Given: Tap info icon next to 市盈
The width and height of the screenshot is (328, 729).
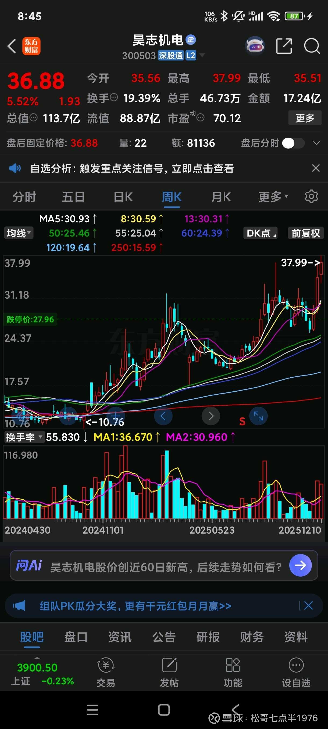Looking at the screenshot, I should click(200, 117).
